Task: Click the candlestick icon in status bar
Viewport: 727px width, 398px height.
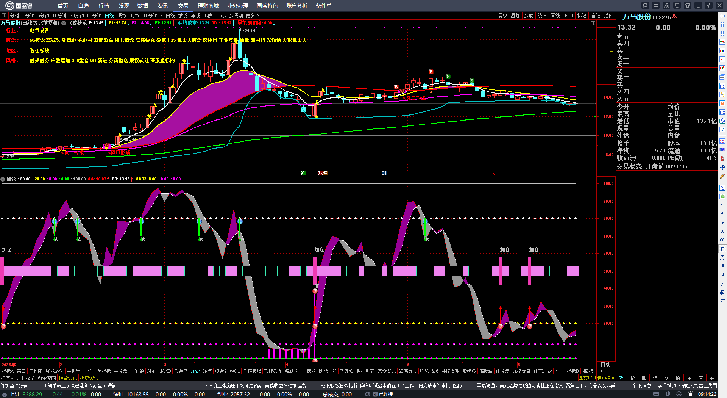Action: [668, 394]
